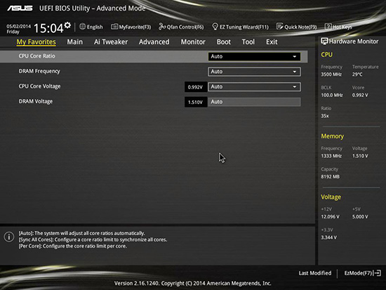Click the CPU Core Ratio dropdown arrow

[x=295, y=57]
